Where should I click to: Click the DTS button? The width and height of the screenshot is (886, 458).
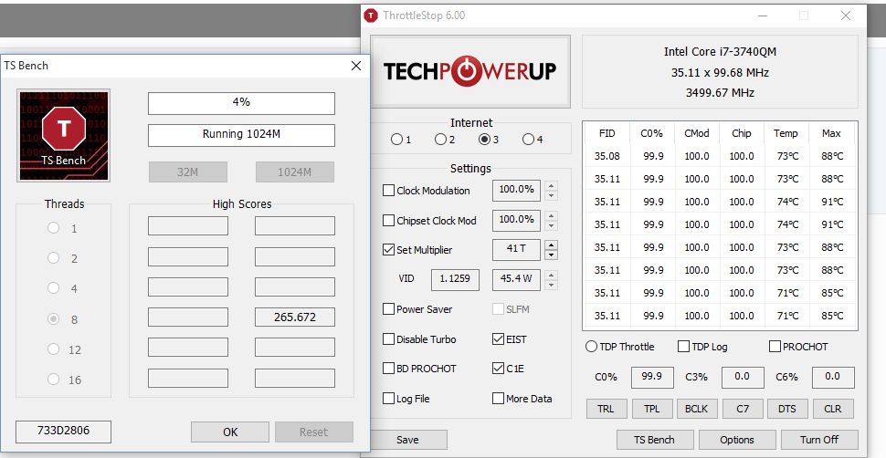[x=787, y=409]
